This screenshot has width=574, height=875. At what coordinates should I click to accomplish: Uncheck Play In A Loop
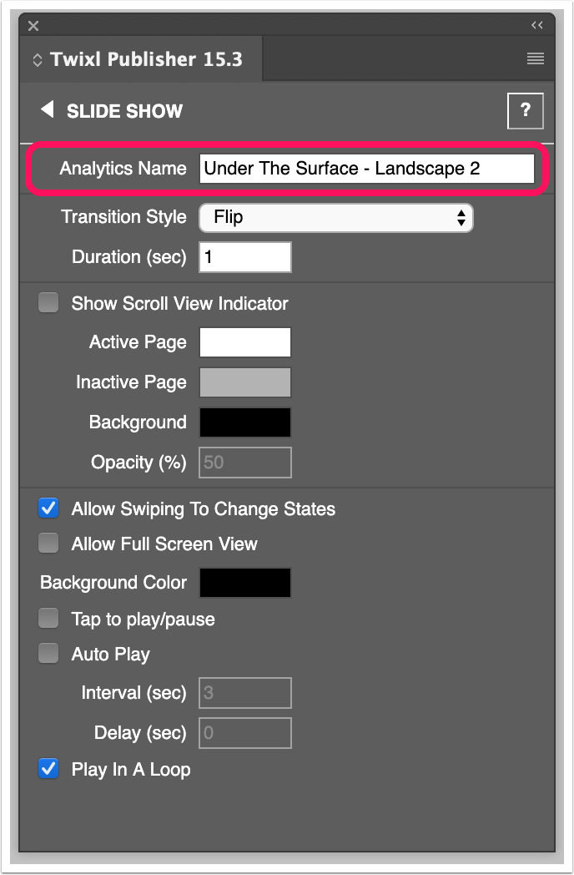point(48,768)
